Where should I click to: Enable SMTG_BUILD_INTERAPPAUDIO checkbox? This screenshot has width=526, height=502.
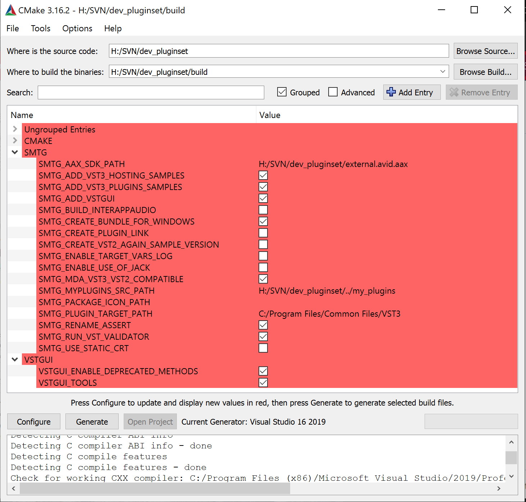[263, 210]
